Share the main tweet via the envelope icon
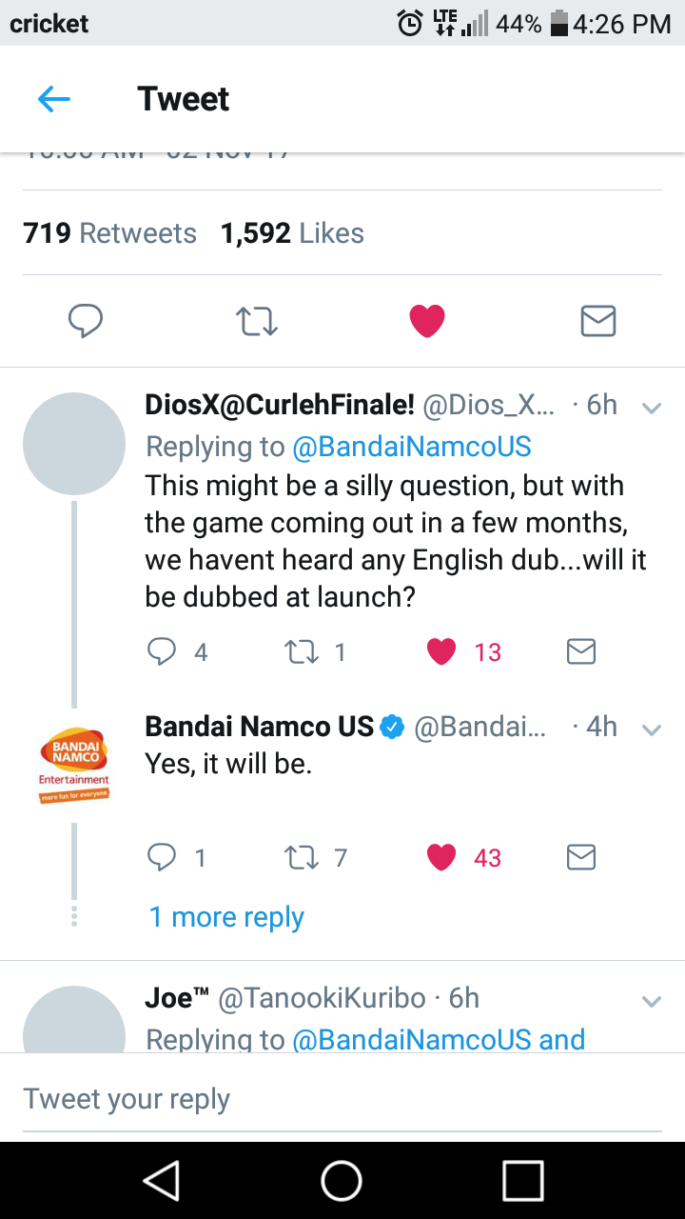Screen dimensions: 685x1219 tap(598, 321)
